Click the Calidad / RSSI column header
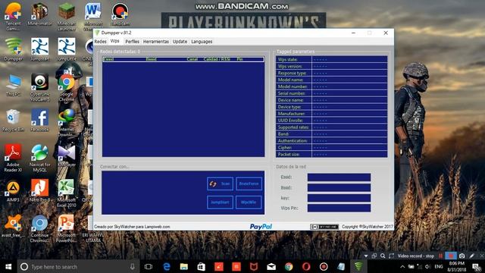This screenshot has height=273, width=485. tap(217, 59)
